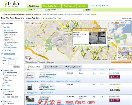
Task: Open the Real Estate Guides tab
Action: [x=51, y=6]
